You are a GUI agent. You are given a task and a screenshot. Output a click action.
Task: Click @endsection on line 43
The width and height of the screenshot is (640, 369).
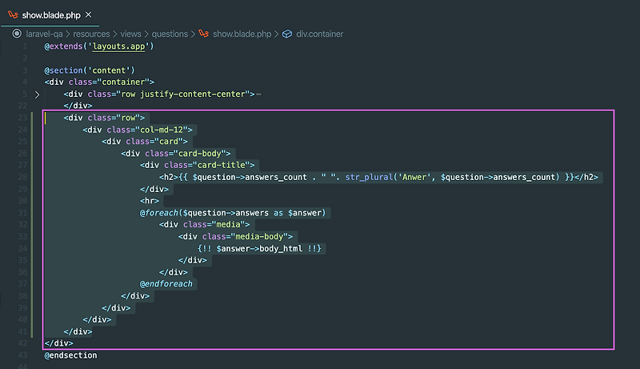coord(70,355)
